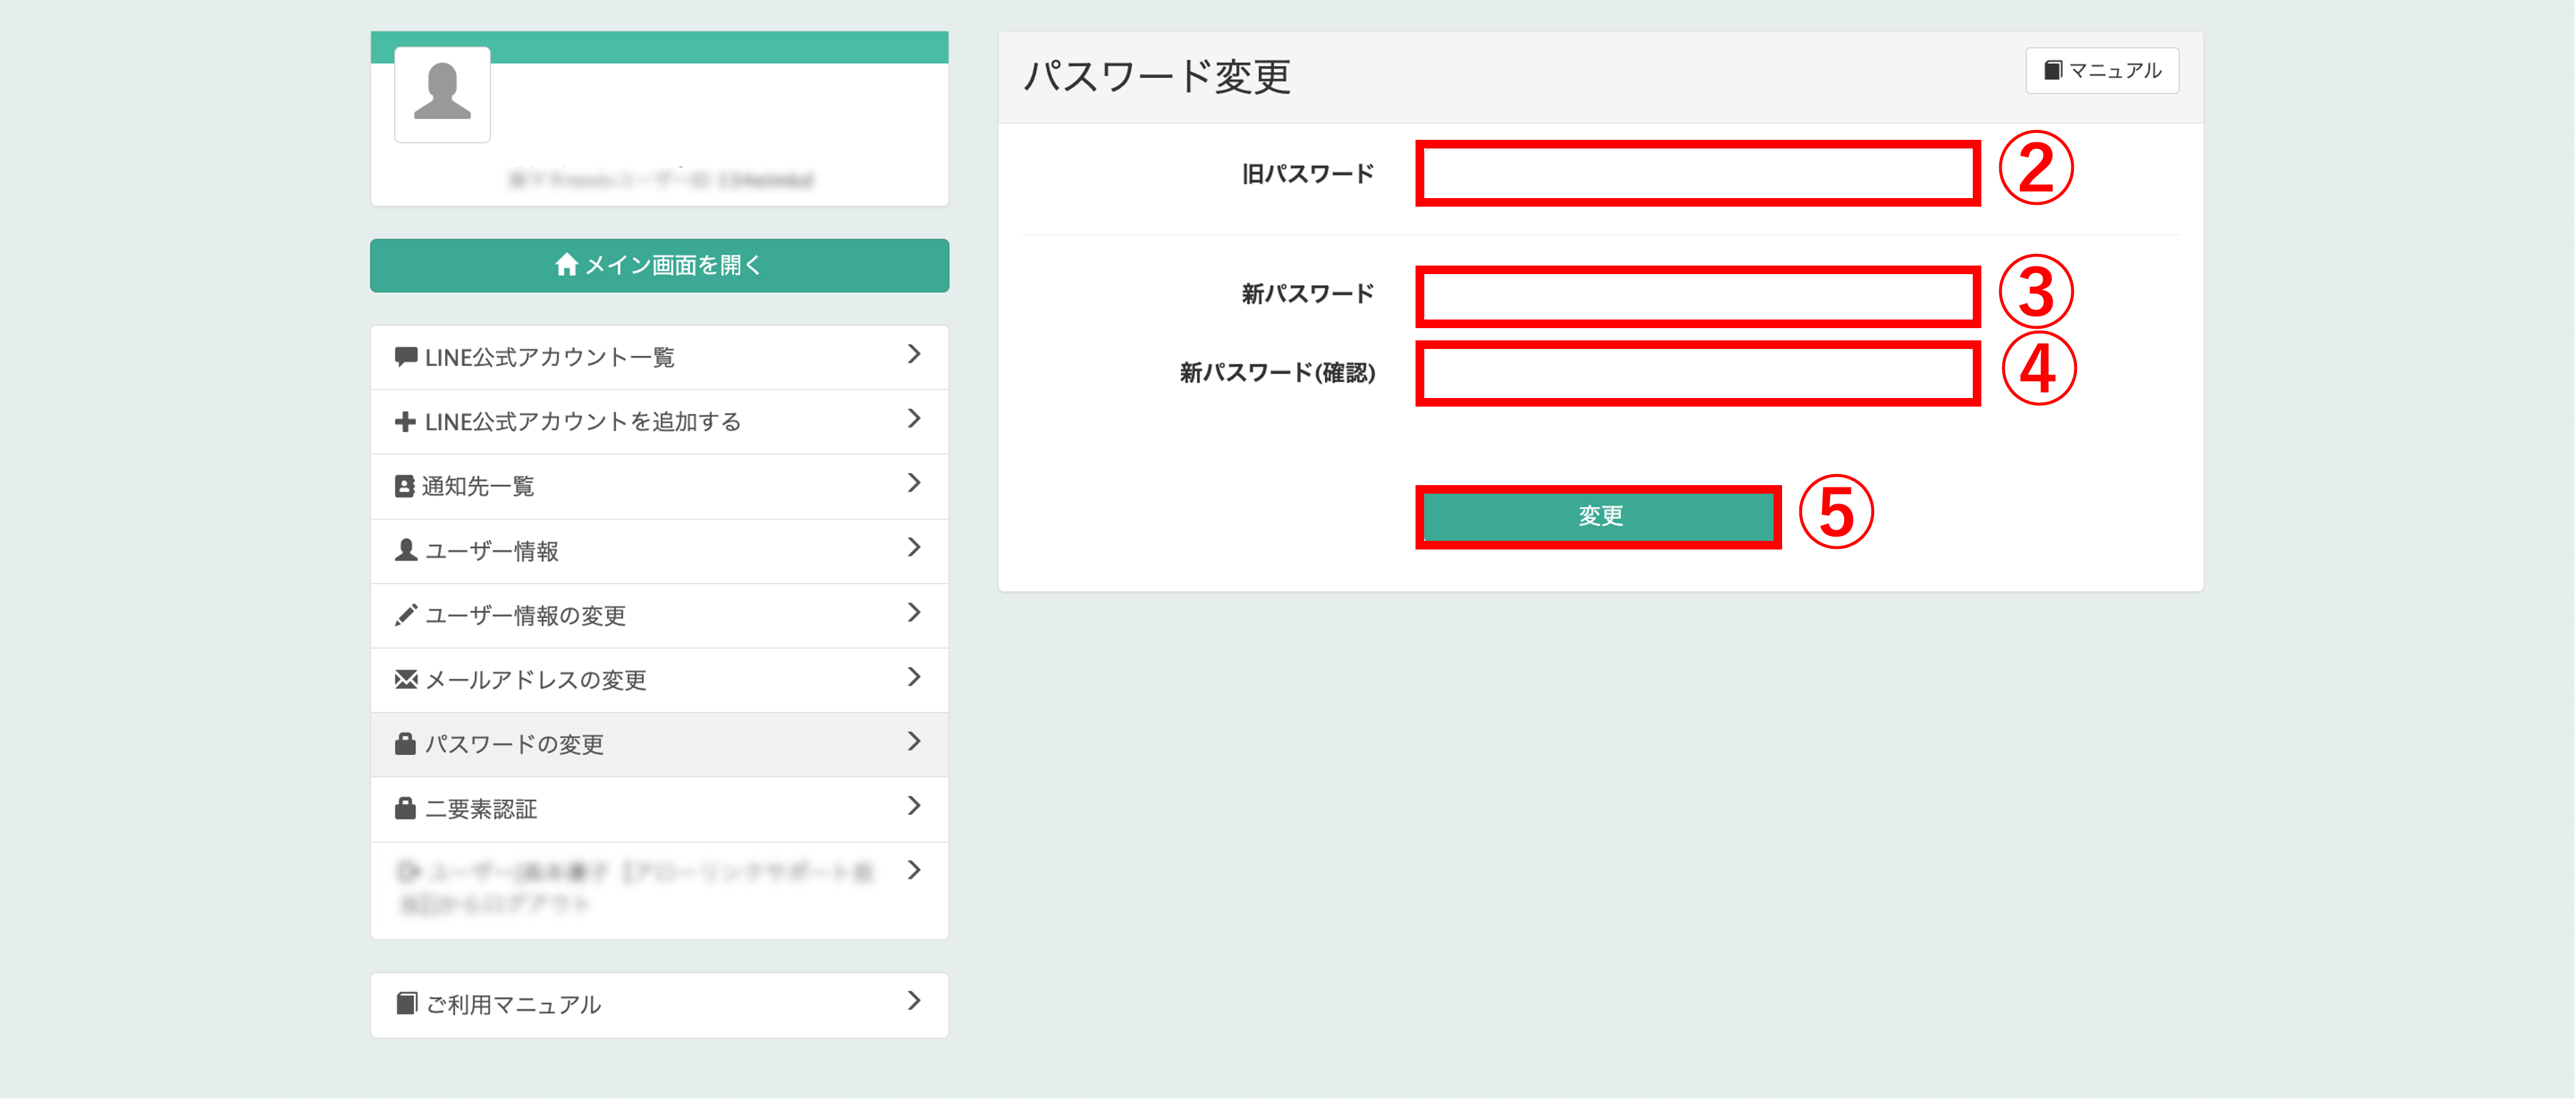Click envelope icon beside メールアドレスの変更

coord(405,680)
